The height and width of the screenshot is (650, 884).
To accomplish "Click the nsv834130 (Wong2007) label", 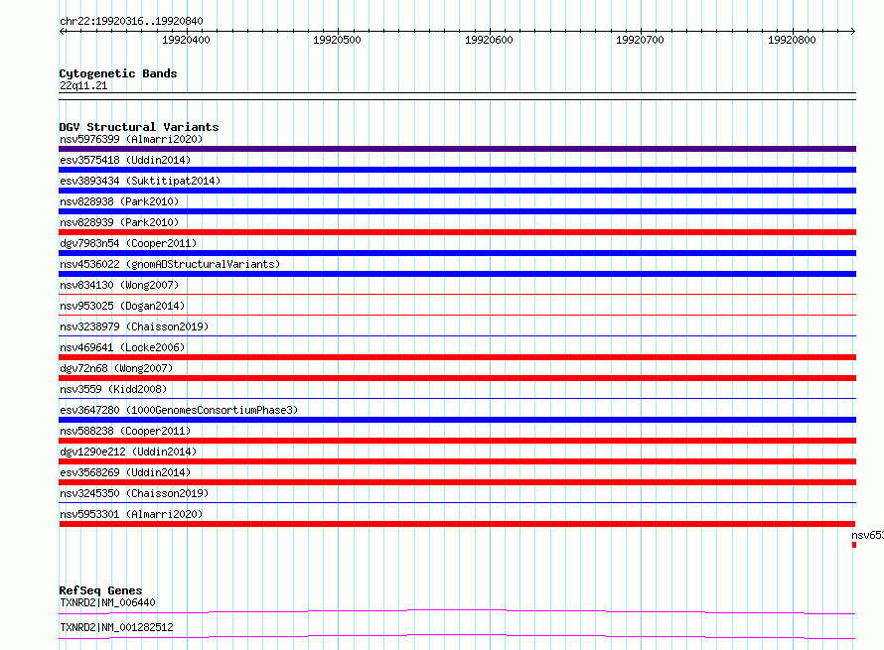I will click(x=119, y=285).
